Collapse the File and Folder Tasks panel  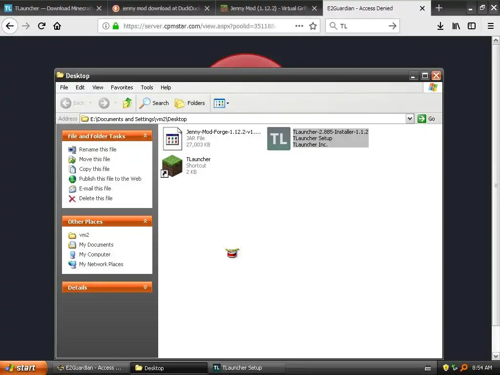pos(145,136)
